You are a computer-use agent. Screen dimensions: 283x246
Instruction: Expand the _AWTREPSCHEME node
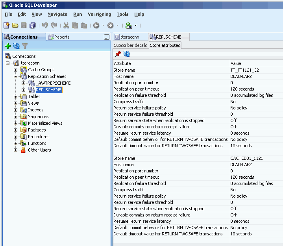pos(23,83)
